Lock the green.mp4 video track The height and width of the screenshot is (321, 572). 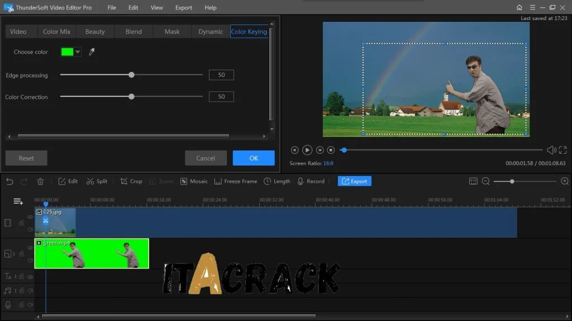[21, 252]
